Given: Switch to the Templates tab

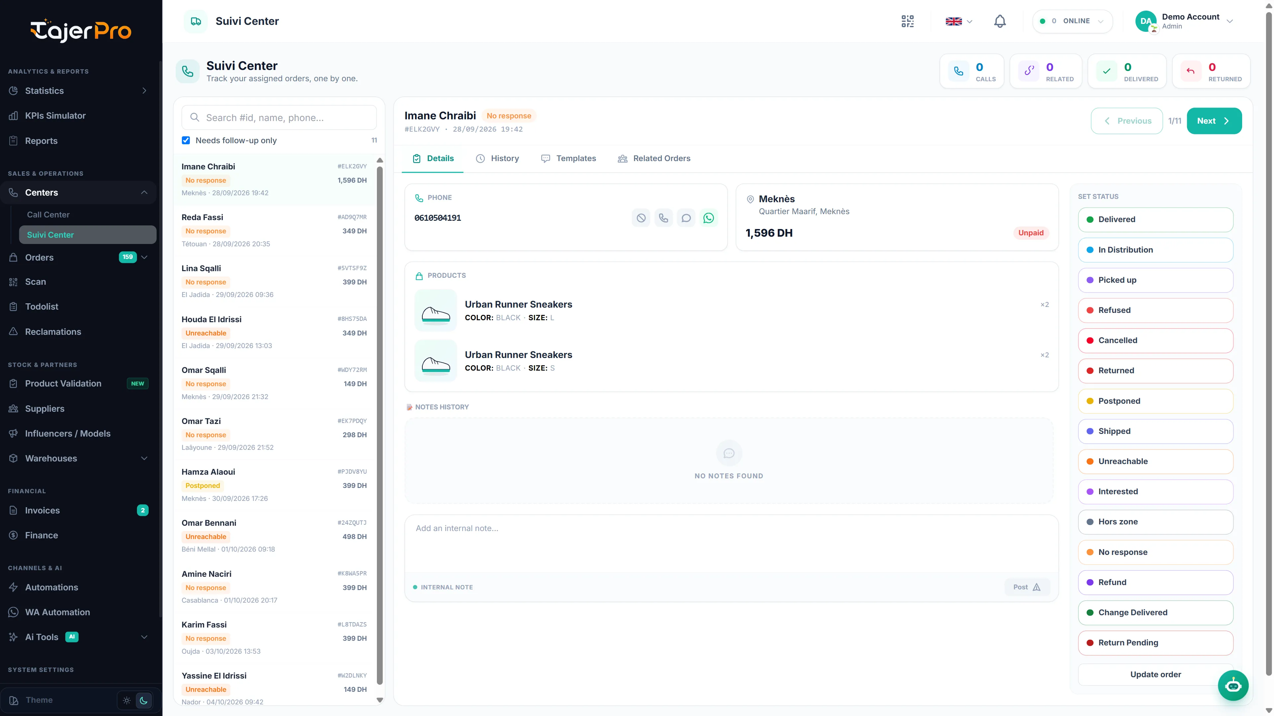Looking at the screenshot, I should [568, 159].
